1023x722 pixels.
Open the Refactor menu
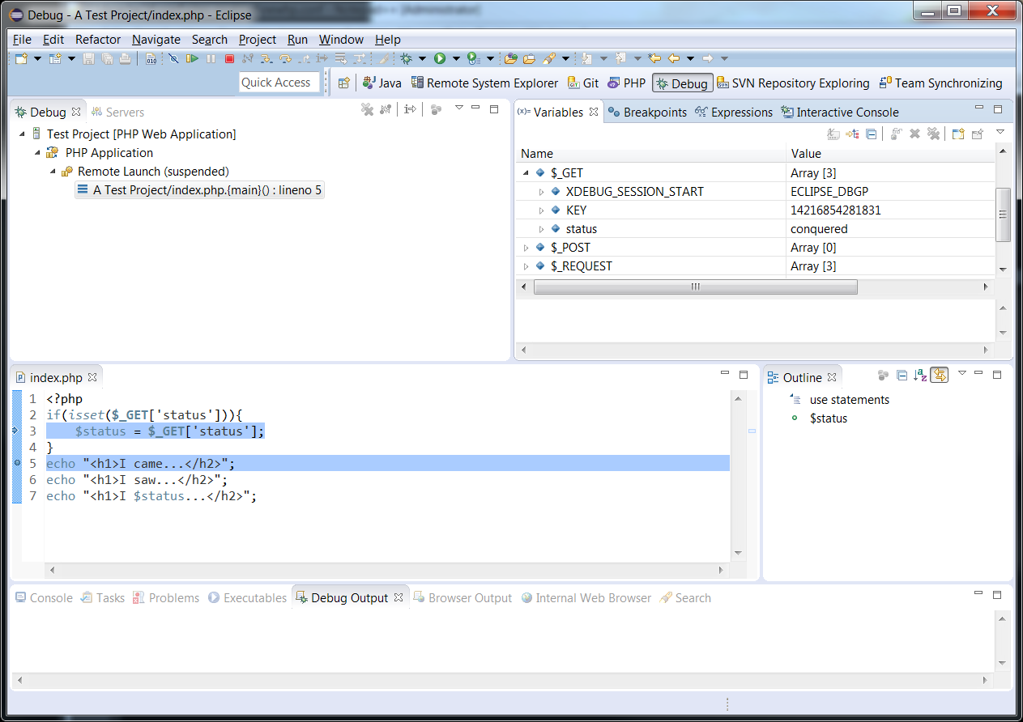click(97, 40)
